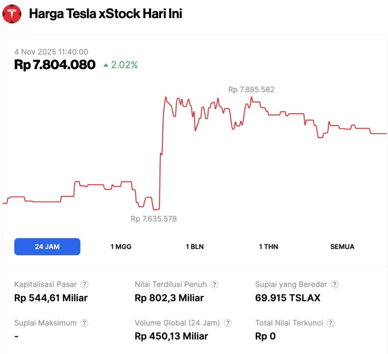
Task: Click the current price Rp 7.804.080
Action: [55, 65]
